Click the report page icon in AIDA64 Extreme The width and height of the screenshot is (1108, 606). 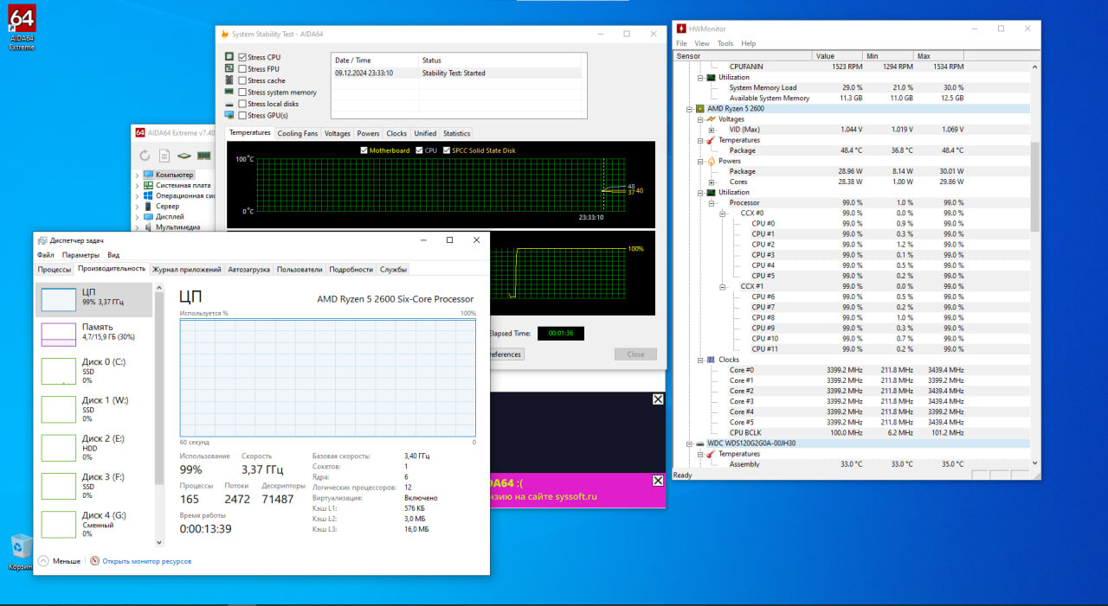tap(164, 156)
